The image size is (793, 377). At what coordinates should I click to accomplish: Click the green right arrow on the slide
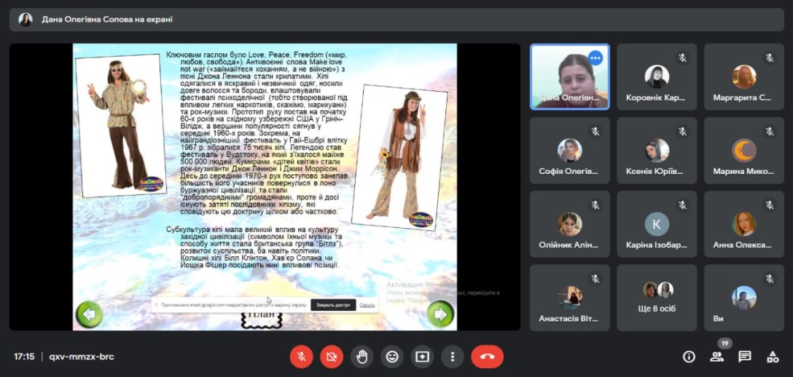pyautogui.click(x=440, y=314)
